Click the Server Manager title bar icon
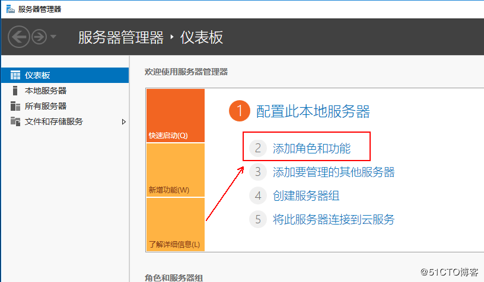 pos(10,9)
